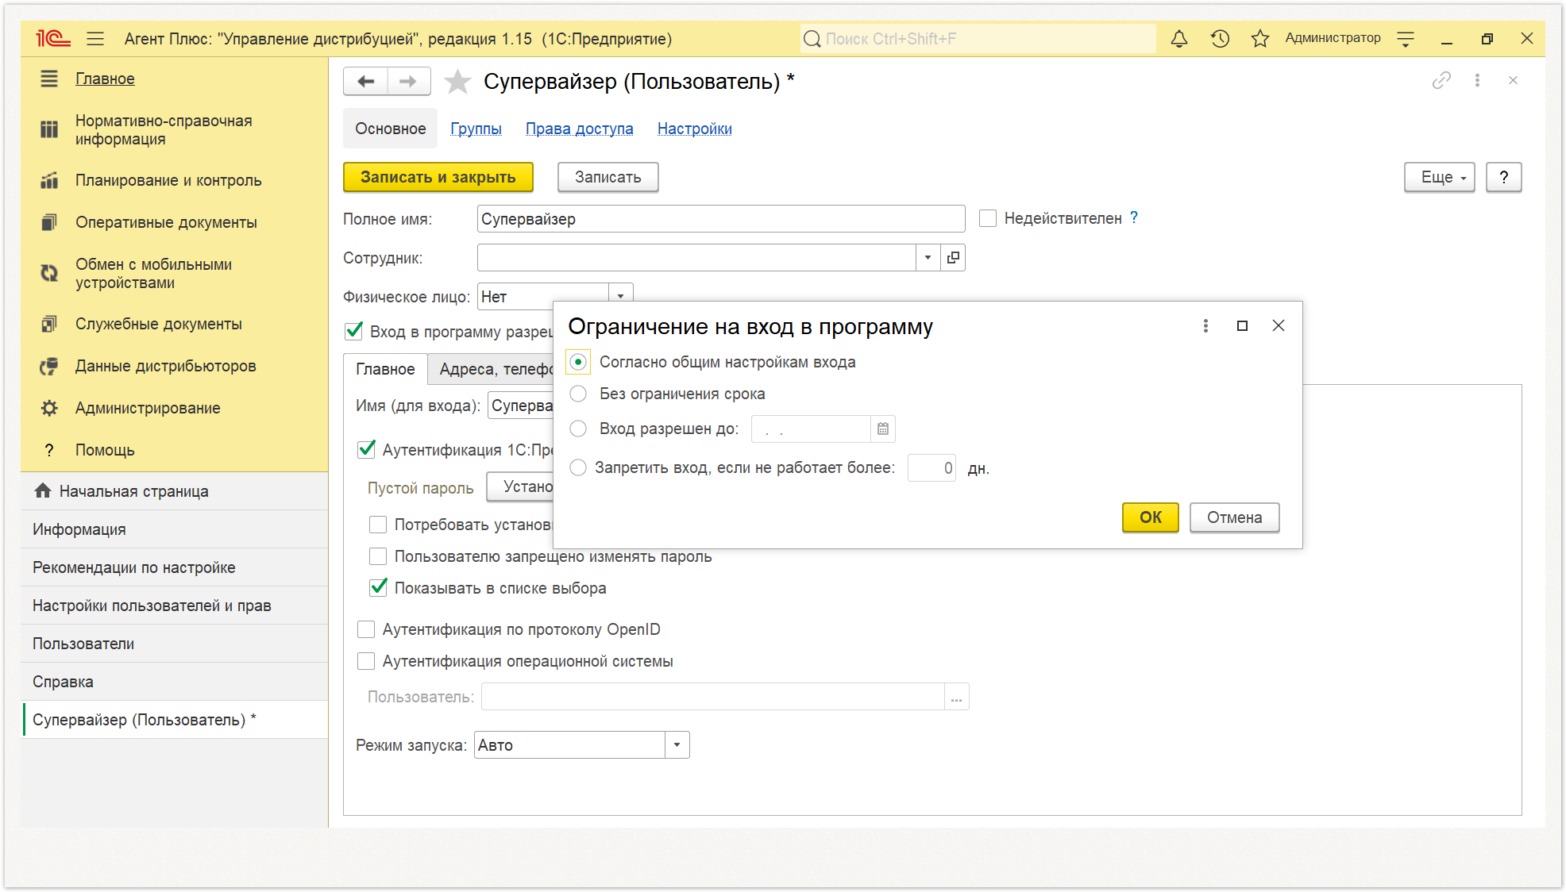
Task: Open favorites star in title bar
Action: point(1260,38)
